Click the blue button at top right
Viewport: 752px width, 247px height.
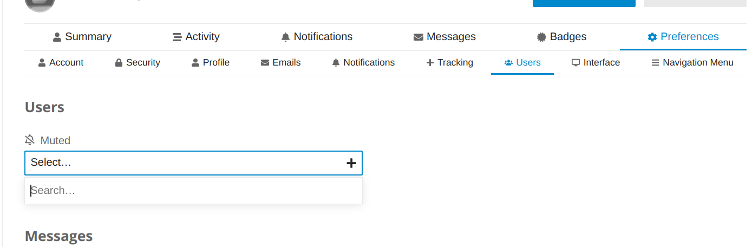click(584, 3)
